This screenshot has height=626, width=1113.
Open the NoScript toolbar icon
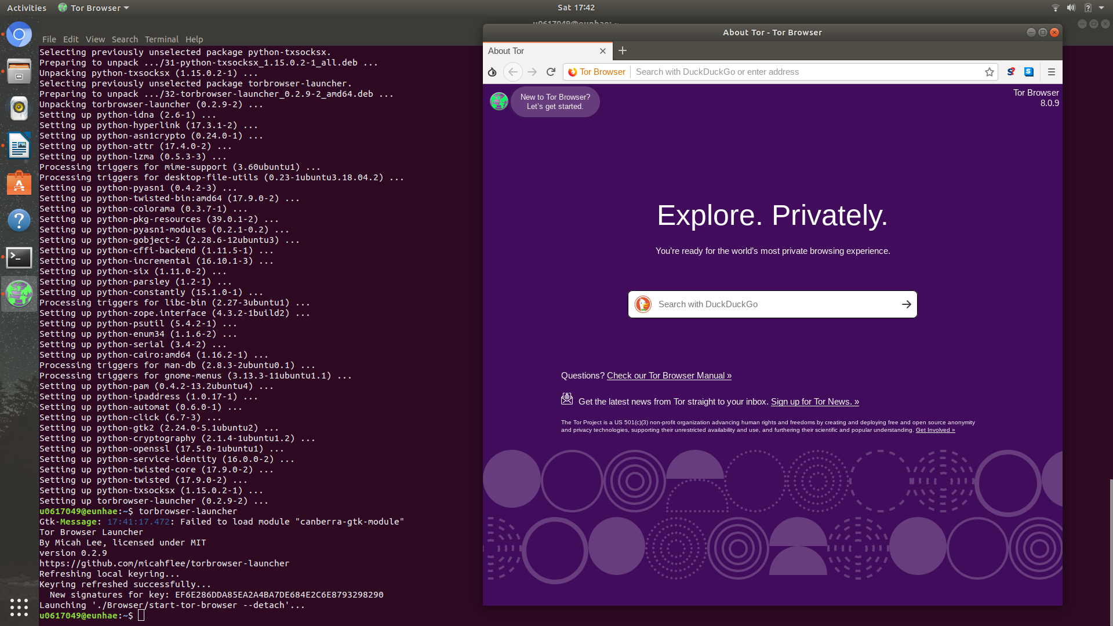coord(1011,72)
